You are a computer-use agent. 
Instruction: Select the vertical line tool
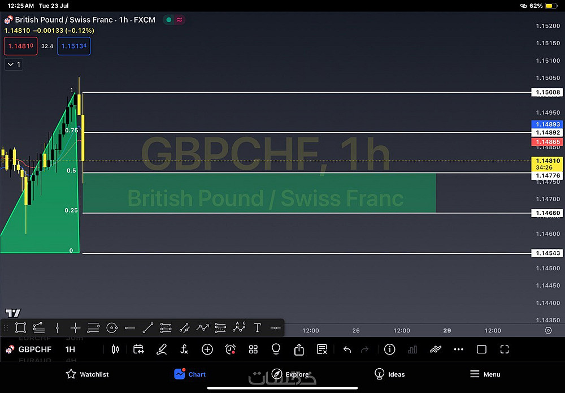[x=57, y=328]
